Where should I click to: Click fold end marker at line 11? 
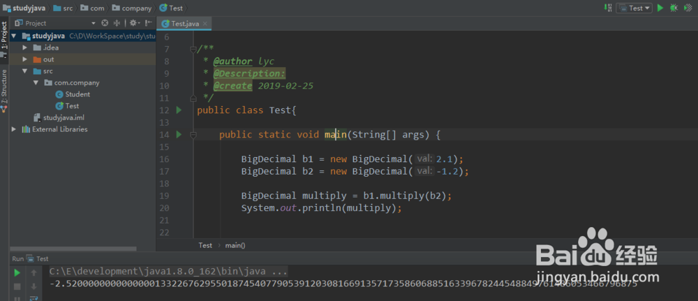coord(193,98)
